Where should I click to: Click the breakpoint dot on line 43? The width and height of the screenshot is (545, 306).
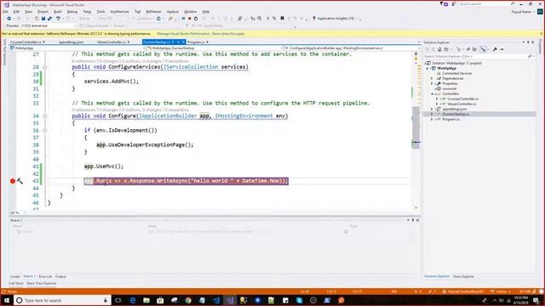coord(13,181)
